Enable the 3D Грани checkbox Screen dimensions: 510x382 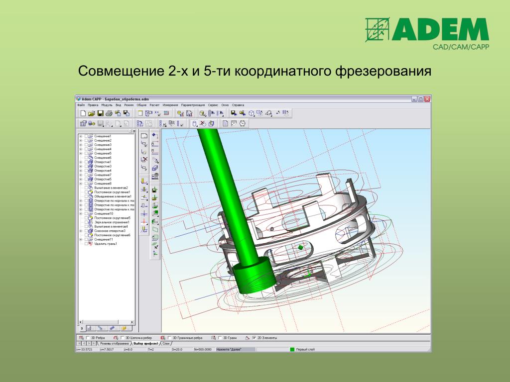220,338
